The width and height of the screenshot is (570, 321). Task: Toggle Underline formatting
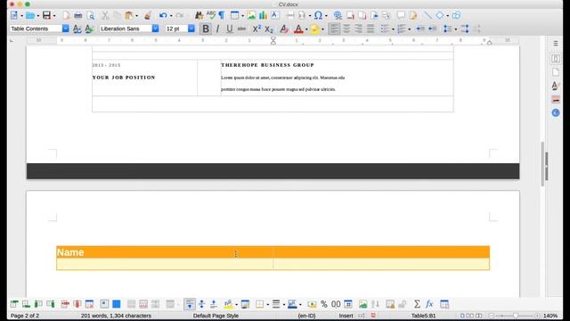230,29
